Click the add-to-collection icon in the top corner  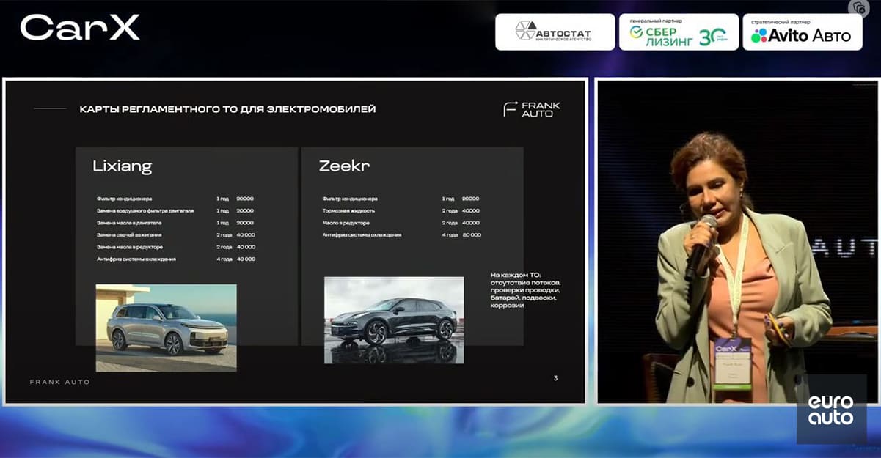pos(859,8)
